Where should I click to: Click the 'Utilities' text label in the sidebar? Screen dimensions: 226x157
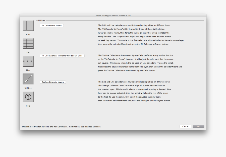pyautogui.click(x=28, y=88)
